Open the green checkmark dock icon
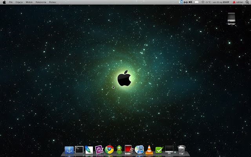Image resolution: width=251 pixels, height=157 pixels. (159, 150)
